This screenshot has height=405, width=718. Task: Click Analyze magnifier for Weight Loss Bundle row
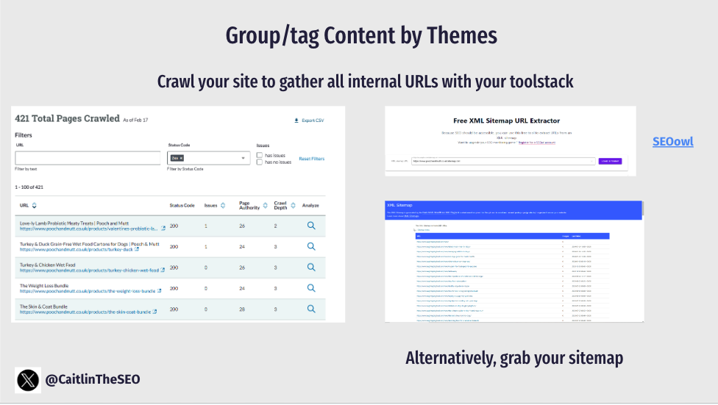(x=311, y=288)
